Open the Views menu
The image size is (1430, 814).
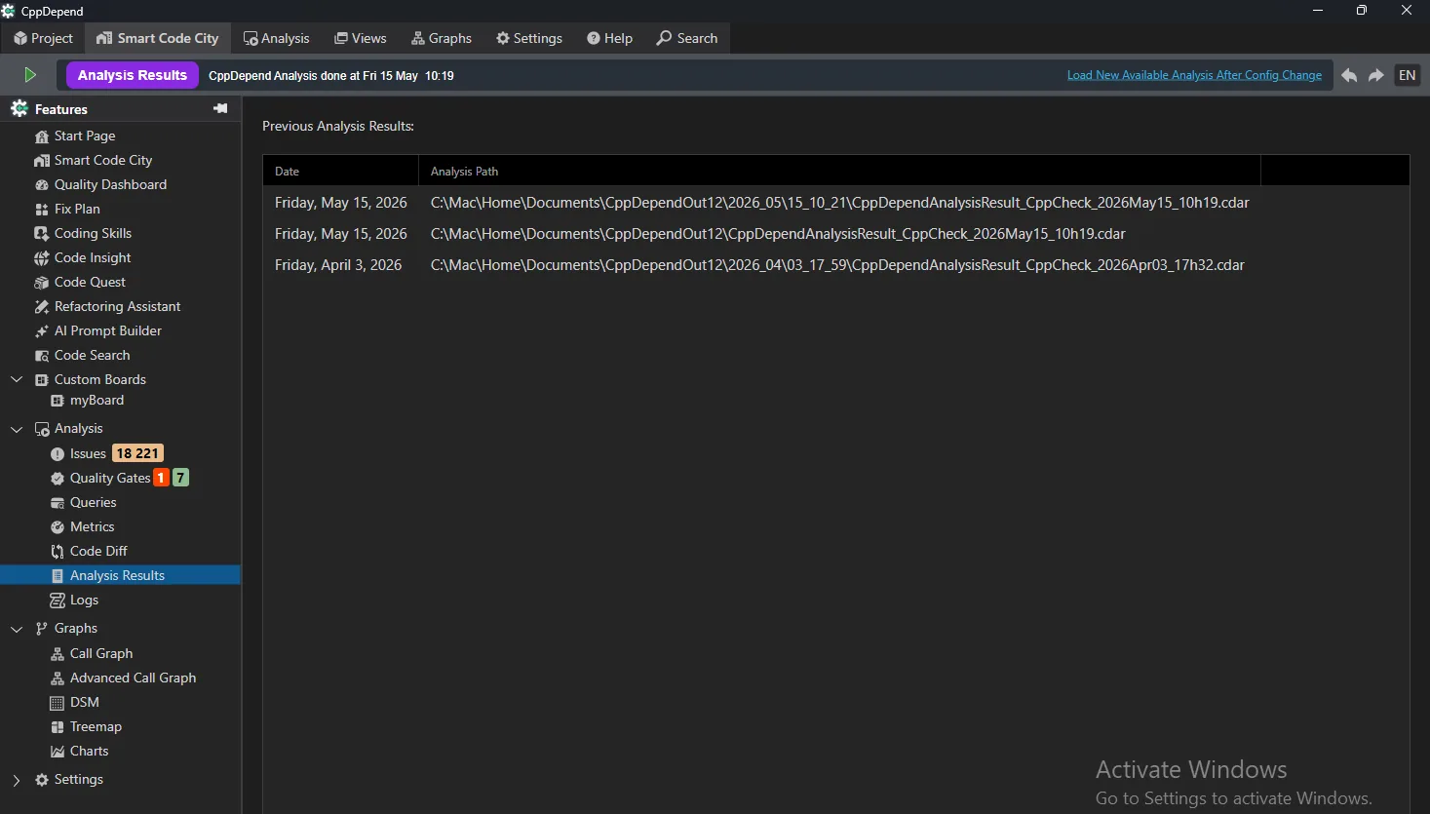click(x=360, y=38)
